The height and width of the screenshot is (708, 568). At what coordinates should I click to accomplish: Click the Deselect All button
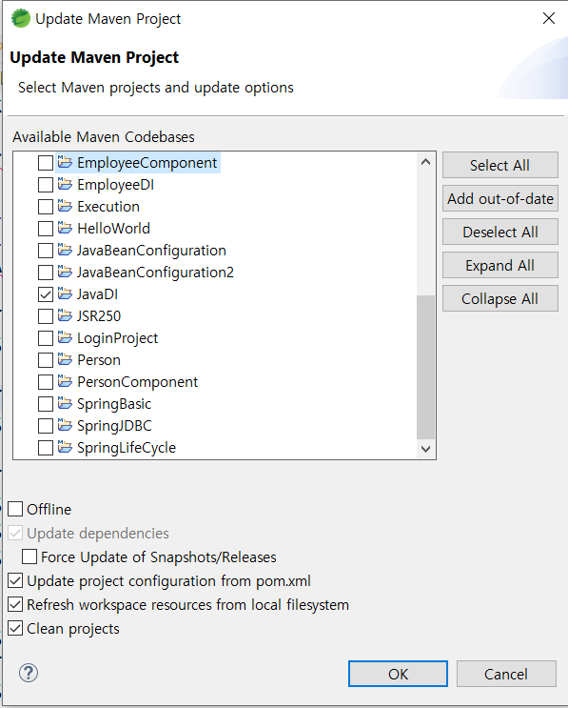pyautogui.click(x=499, y=232)
